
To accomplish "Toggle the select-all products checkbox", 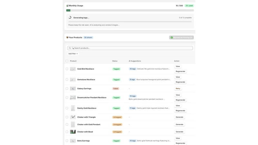I will coord(67,61).
